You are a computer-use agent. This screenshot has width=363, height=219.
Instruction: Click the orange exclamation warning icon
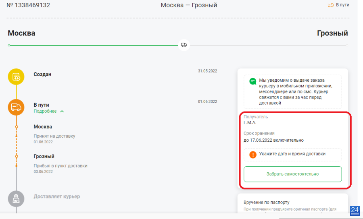point(253,155)
